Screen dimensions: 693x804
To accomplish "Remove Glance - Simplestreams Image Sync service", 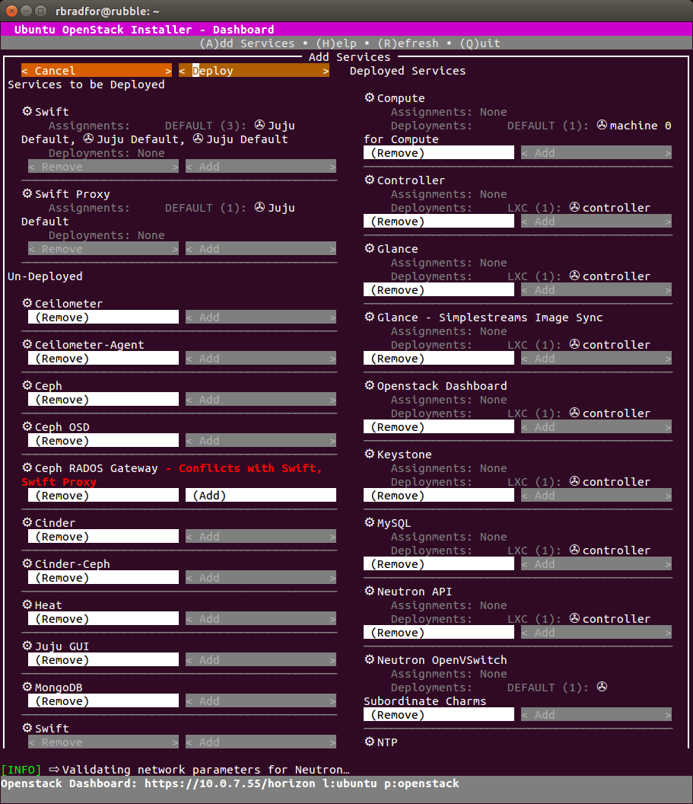I will tap(438, 359).
